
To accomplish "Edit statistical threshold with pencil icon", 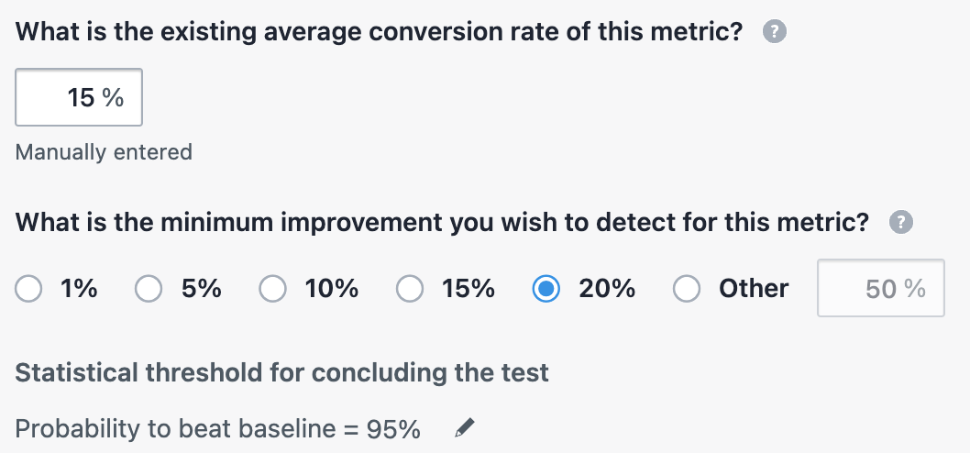I will 466,427.
